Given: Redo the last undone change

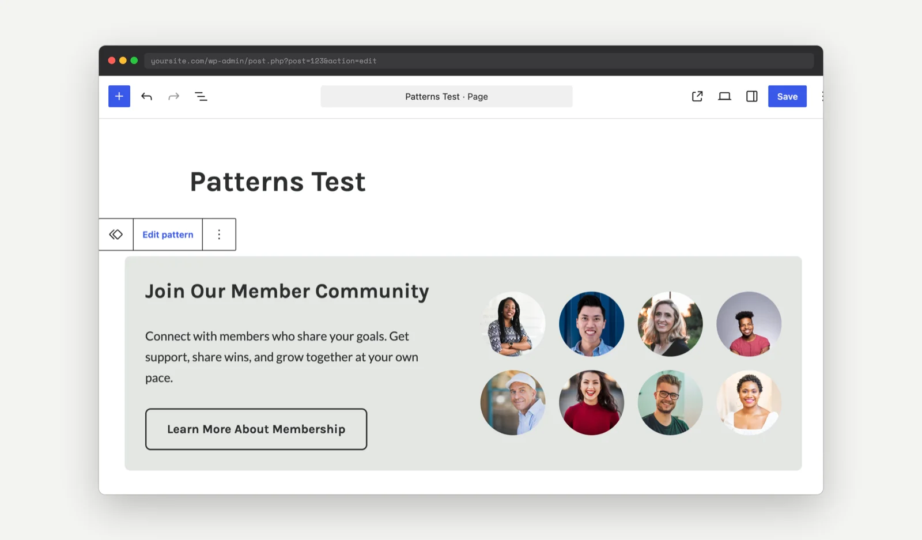Looking at the screenshot, I should [x=173, y=96].
